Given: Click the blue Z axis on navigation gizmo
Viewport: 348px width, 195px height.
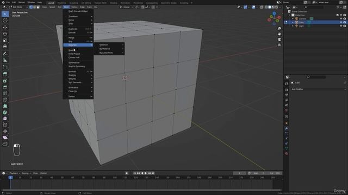Looking at the screenshot, I should [x=274, y=14].
